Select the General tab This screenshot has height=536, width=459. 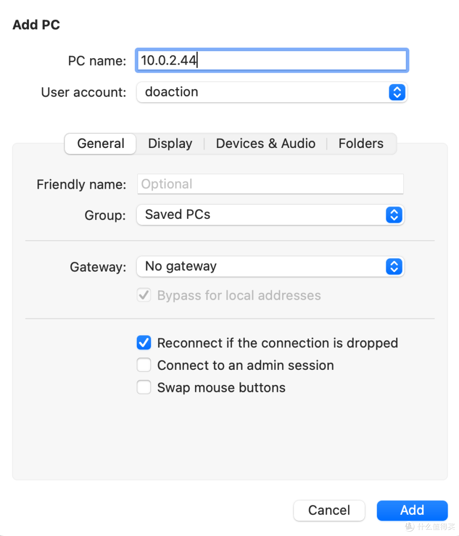pos(100,144)
